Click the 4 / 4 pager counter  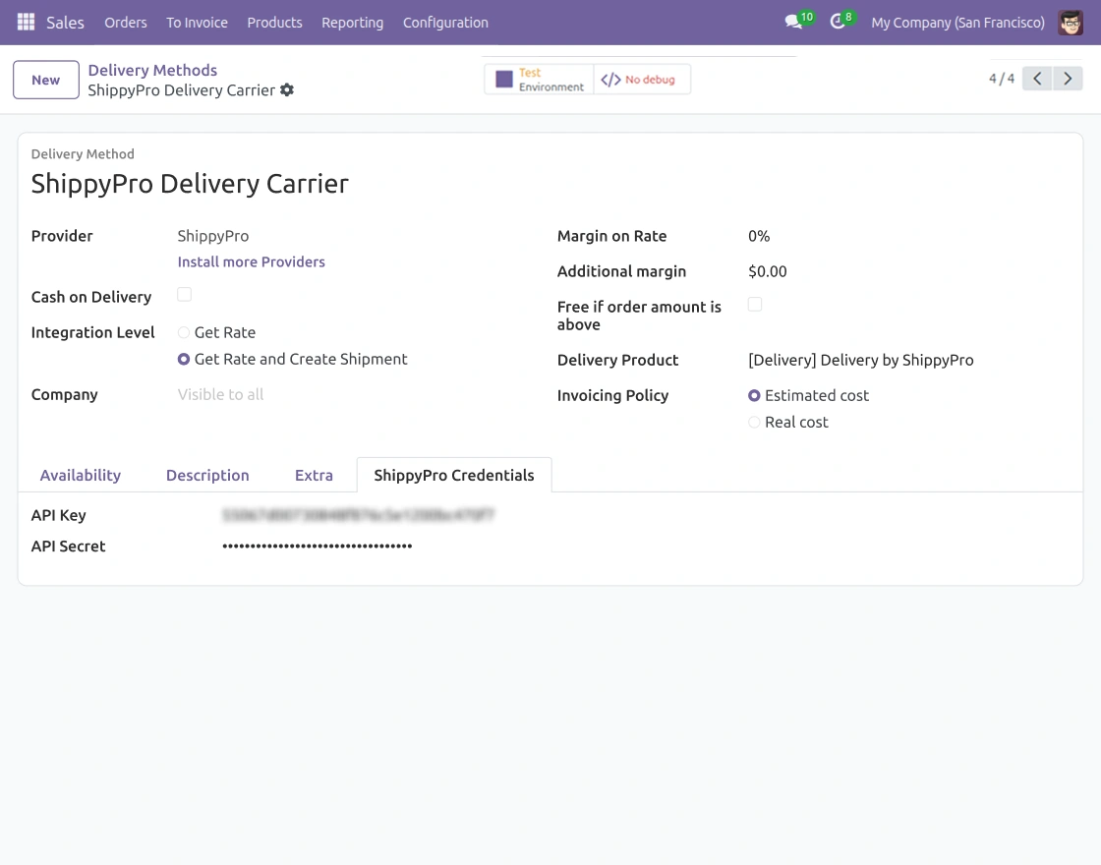[1002, 79]
